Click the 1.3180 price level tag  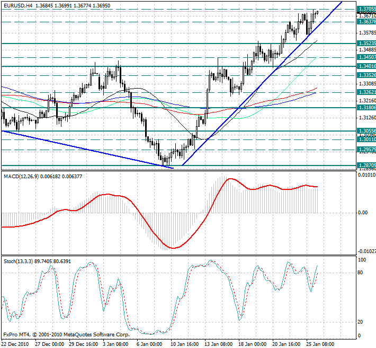coord(366,108)
